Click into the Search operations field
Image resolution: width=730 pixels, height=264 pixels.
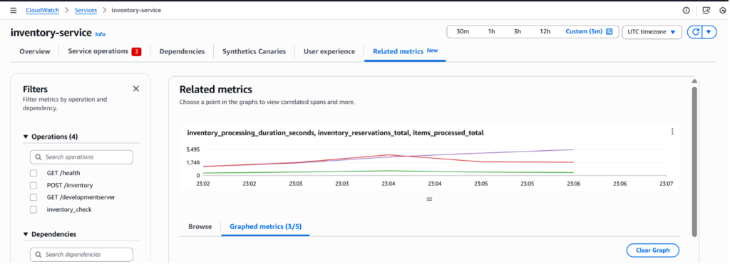click(x=81, y=157)
